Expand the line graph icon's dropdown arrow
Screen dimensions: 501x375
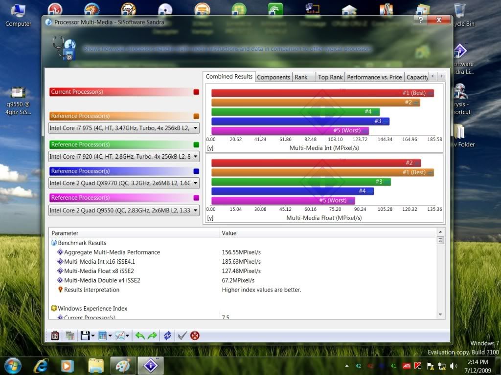[128, 335]
